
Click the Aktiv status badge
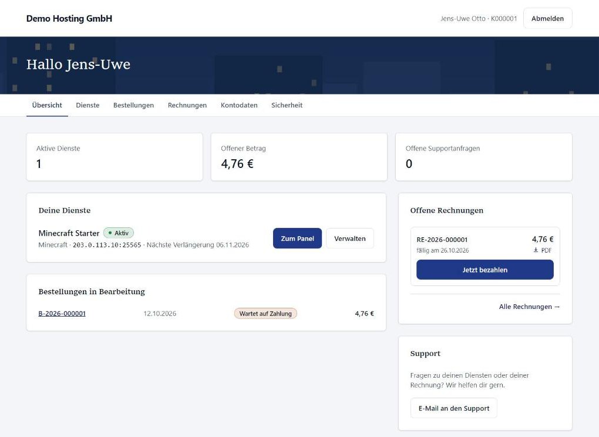[119, 233]
